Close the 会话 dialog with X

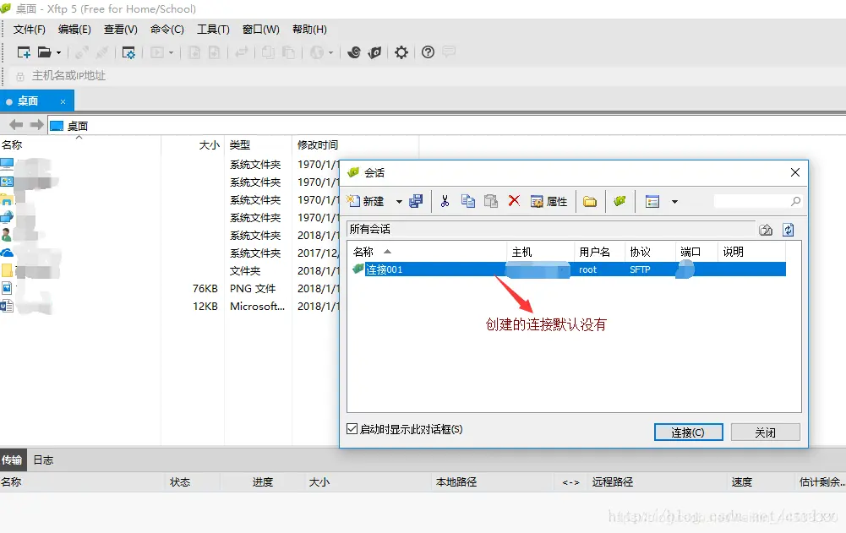pos(794,172)
